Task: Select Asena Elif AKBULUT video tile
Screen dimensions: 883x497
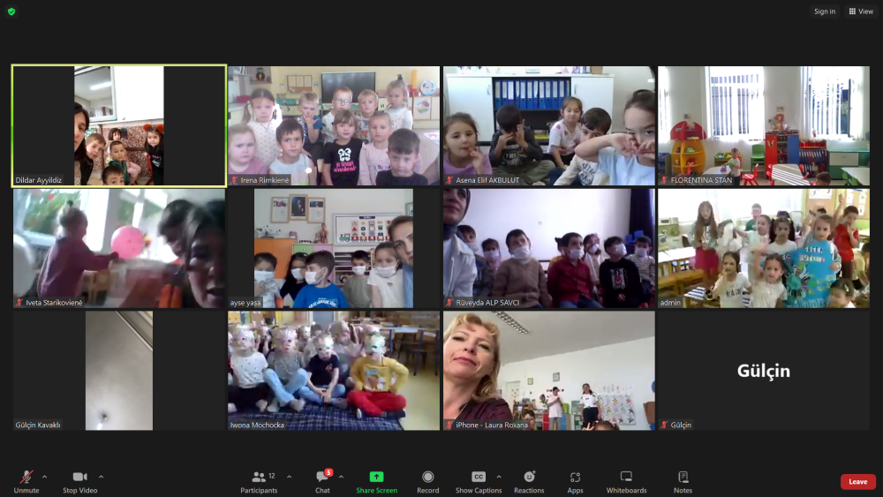Action: click(549, 125)
